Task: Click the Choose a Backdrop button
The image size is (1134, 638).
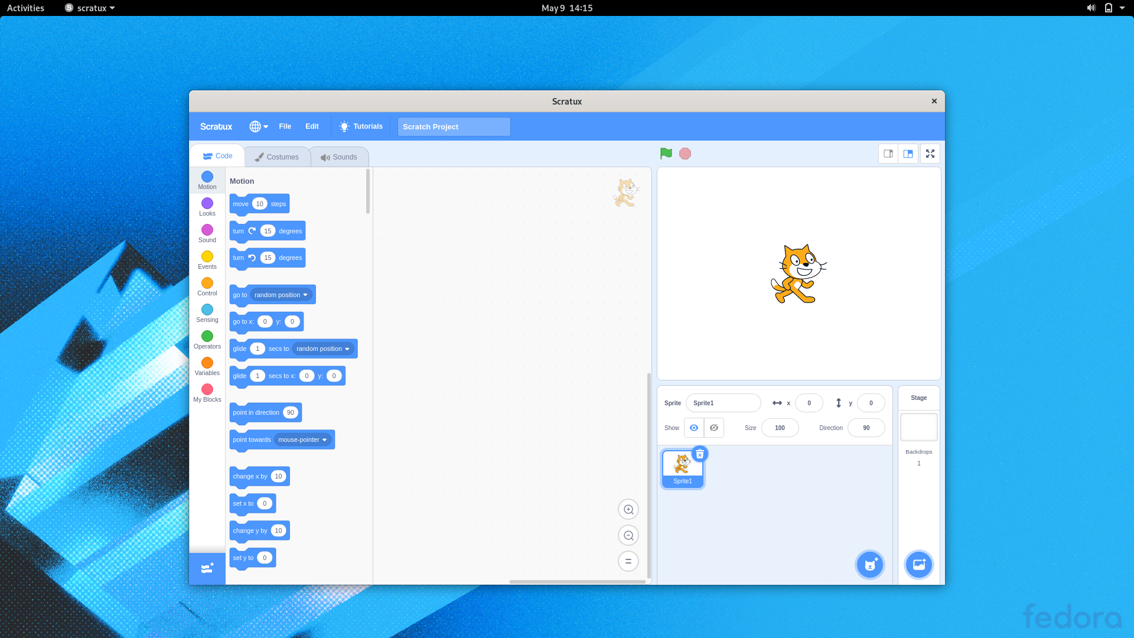Action: [x=919, y=565]
